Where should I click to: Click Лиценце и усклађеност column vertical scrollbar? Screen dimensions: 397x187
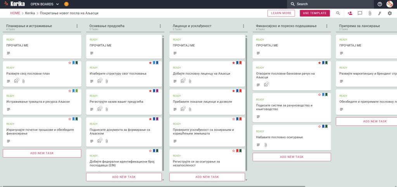click(x=246, y=104)
